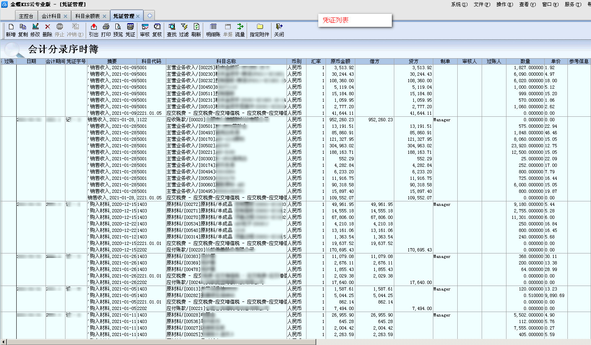Image resolution: width=591 pixels, height=345 pixels.
Task: Open the 查看 menu
Action: (527, 4)
